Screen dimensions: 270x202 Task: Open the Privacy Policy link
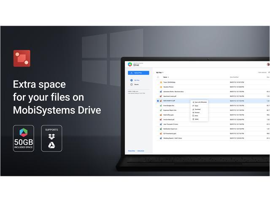(x=131, y=151)
